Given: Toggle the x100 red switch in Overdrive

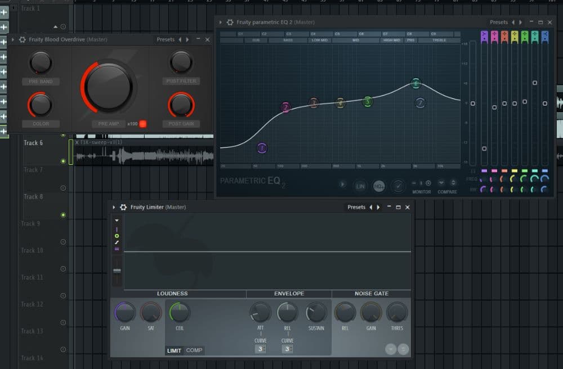Looking at the screenshot, I should click(143, 124).
